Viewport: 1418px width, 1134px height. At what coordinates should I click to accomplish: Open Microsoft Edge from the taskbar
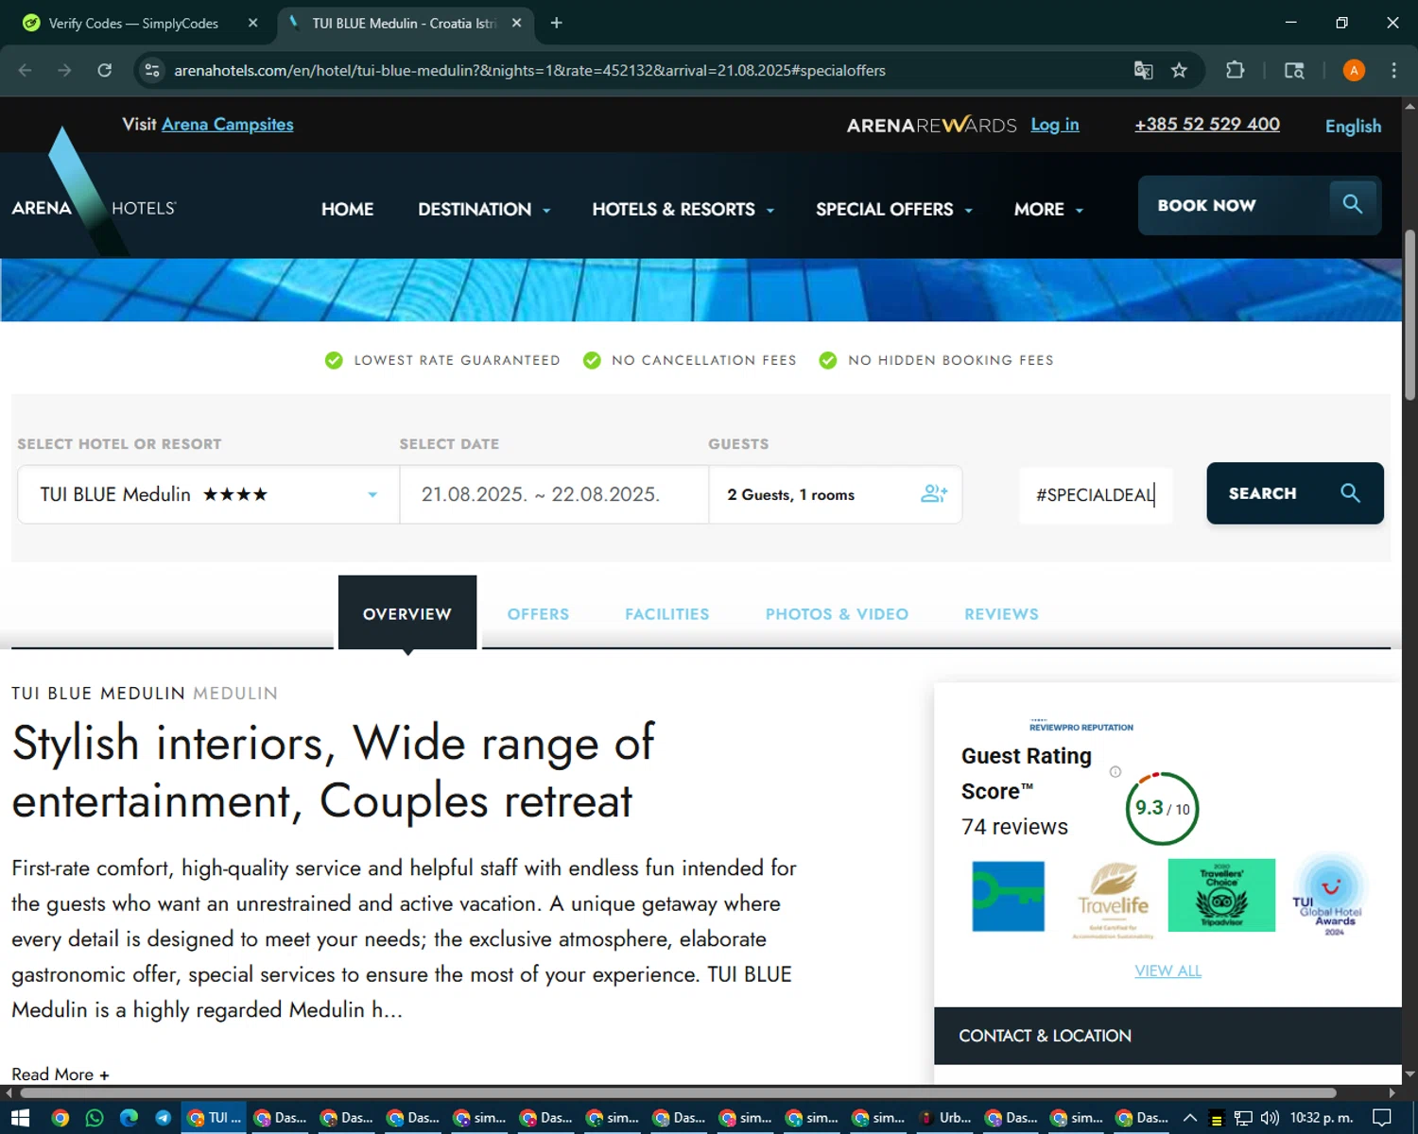(x=130, y=1118)
